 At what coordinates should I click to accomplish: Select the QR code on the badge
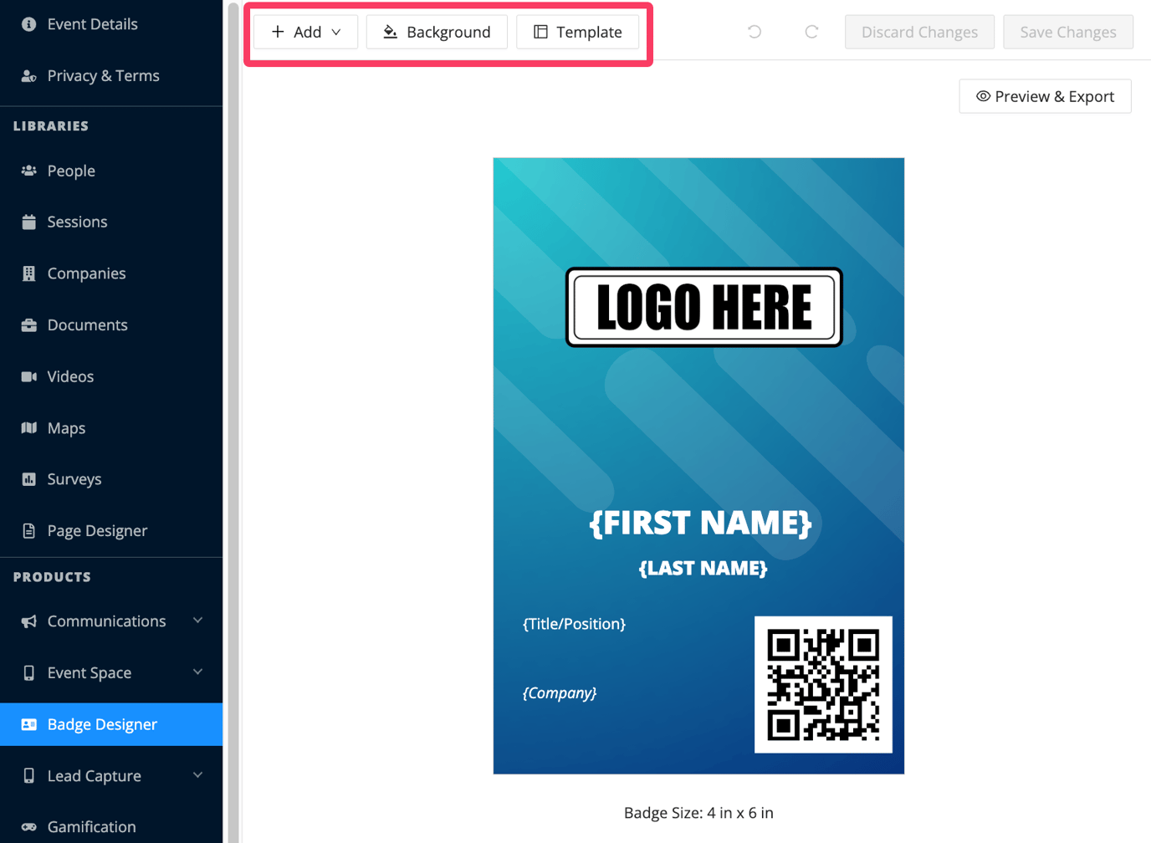[x=822, y=686]
